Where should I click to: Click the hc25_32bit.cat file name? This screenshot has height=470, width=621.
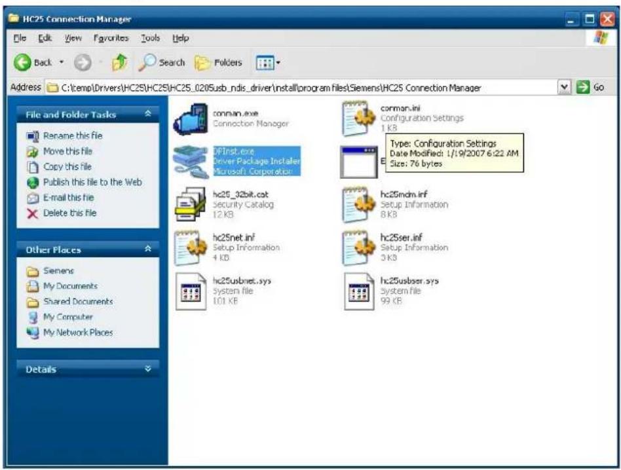240,194
